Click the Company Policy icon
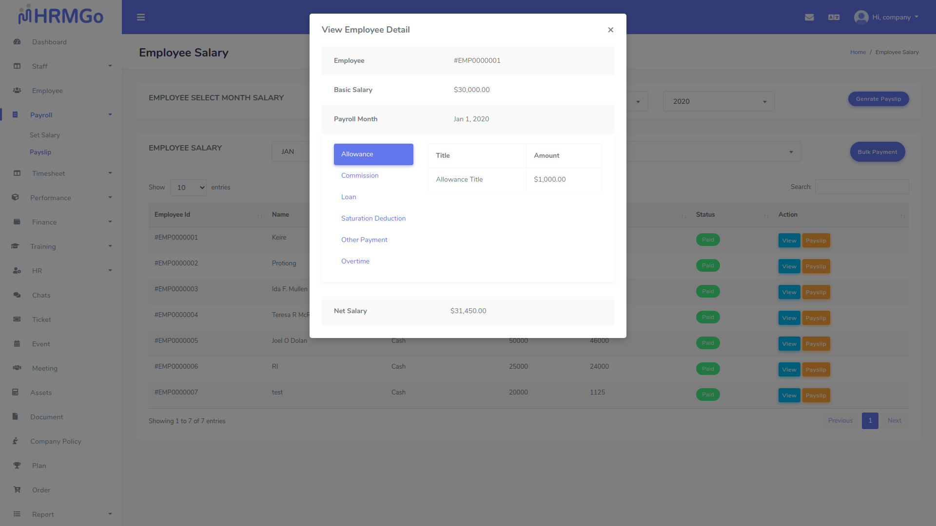The width and height of the screenshot is (936, 526). pyautogui.click(x=15, y=441)
